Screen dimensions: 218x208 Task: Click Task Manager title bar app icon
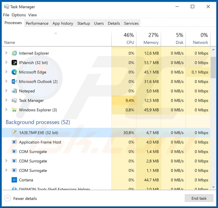pos(7,7)
